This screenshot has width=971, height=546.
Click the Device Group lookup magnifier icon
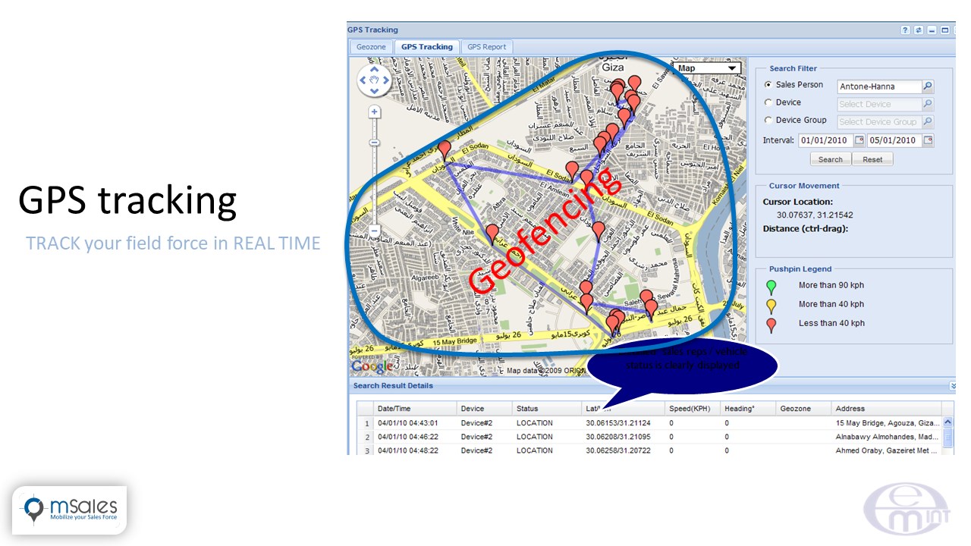click(928, 121)
